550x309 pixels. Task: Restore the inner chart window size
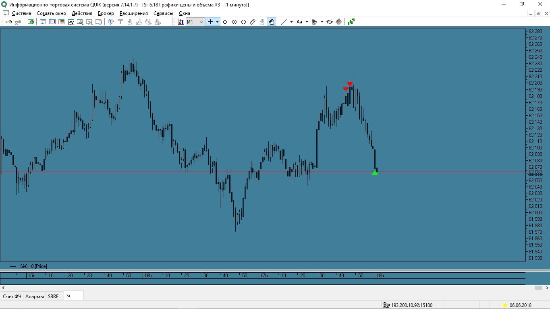(538, 13)
